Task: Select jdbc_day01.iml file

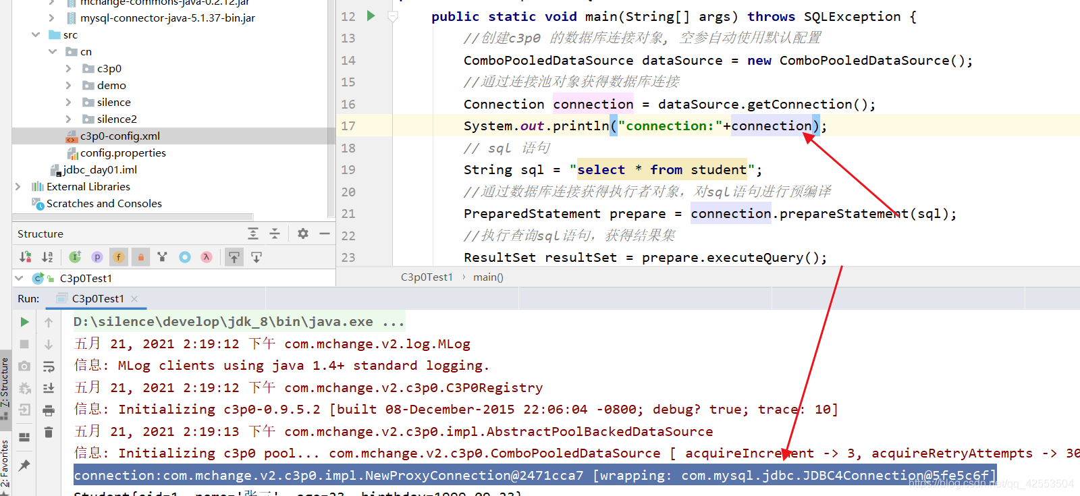Action: pos(94,169)
